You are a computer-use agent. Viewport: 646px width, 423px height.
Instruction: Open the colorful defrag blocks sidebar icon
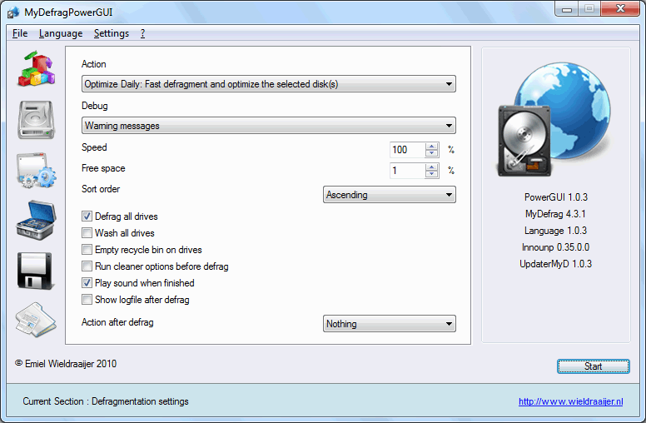coord(37,69)
